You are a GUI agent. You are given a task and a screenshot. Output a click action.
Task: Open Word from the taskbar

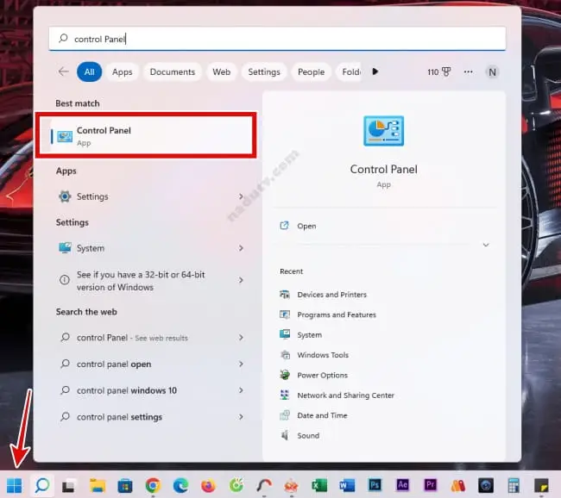click(x=347, y=485)
